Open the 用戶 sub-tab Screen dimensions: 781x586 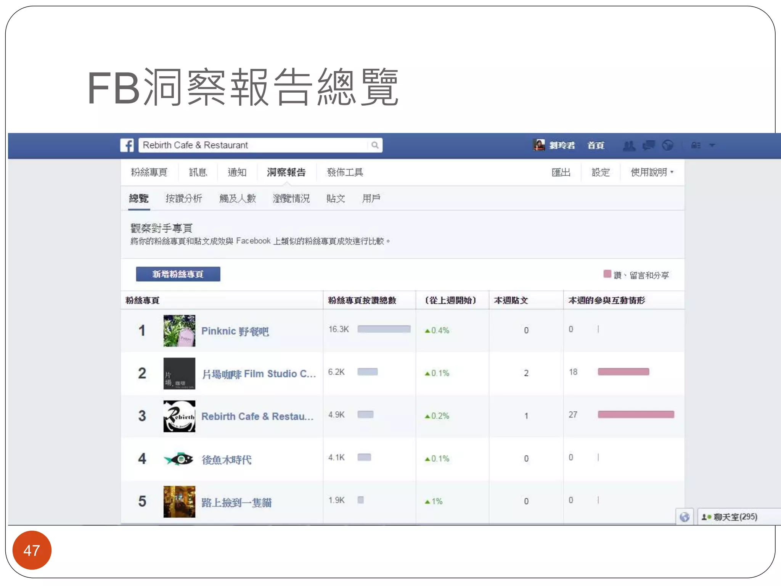[x=371, y=198]
